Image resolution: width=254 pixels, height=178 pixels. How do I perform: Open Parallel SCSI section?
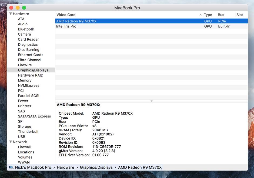[29, 96]
